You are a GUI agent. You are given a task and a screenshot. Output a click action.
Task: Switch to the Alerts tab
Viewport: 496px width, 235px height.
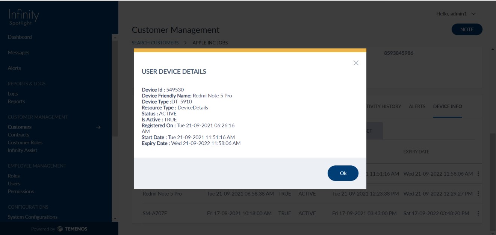point(417,106)
